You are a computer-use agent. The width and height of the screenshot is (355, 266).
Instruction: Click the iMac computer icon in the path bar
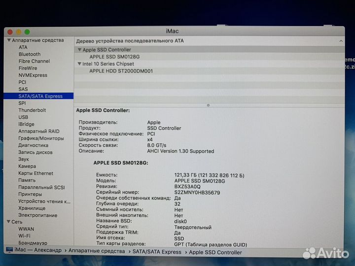coord(9,249)
